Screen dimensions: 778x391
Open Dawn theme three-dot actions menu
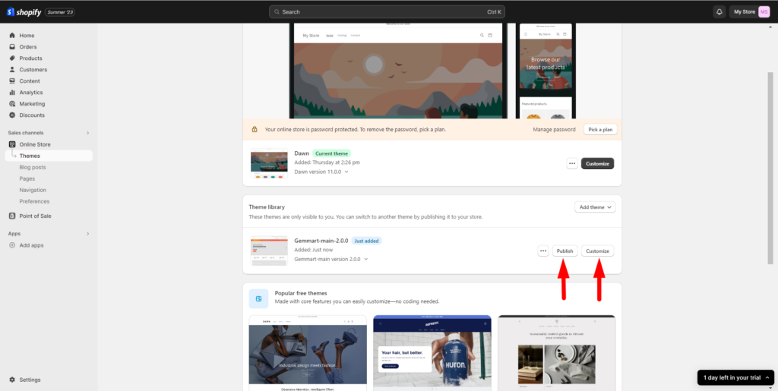572,163
